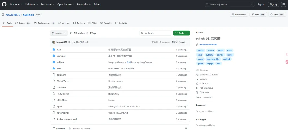Select the sanic topic tag
Viewport: 288px width, 130px height.
click(200, 55)
